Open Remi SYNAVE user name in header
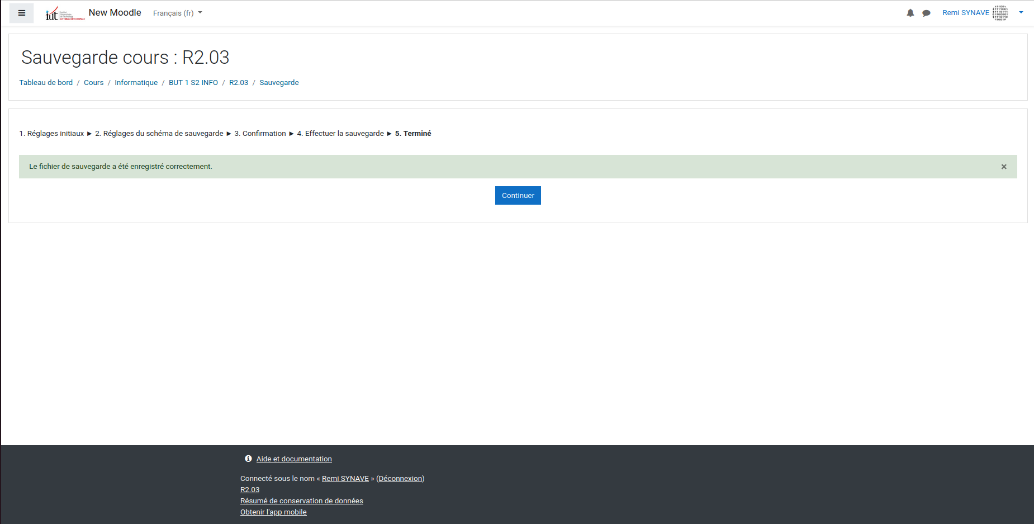Screen dimensions: 1034x524 click(965, 13)
